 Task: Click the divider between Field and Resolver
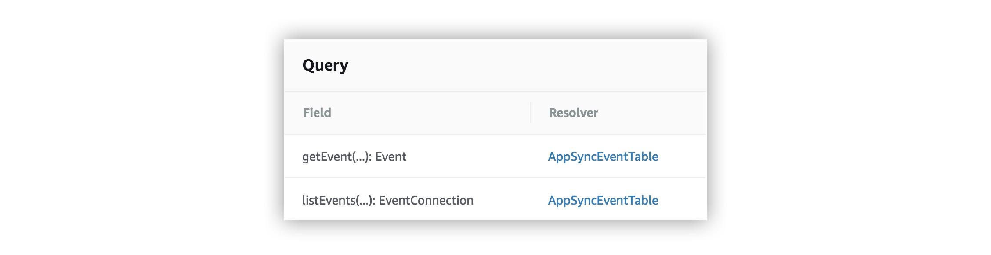click(531, 113)
